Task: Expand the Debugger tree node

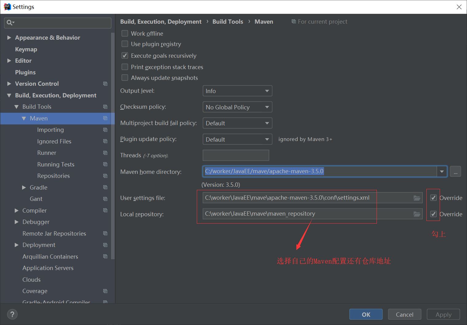Action: point(17,222)
